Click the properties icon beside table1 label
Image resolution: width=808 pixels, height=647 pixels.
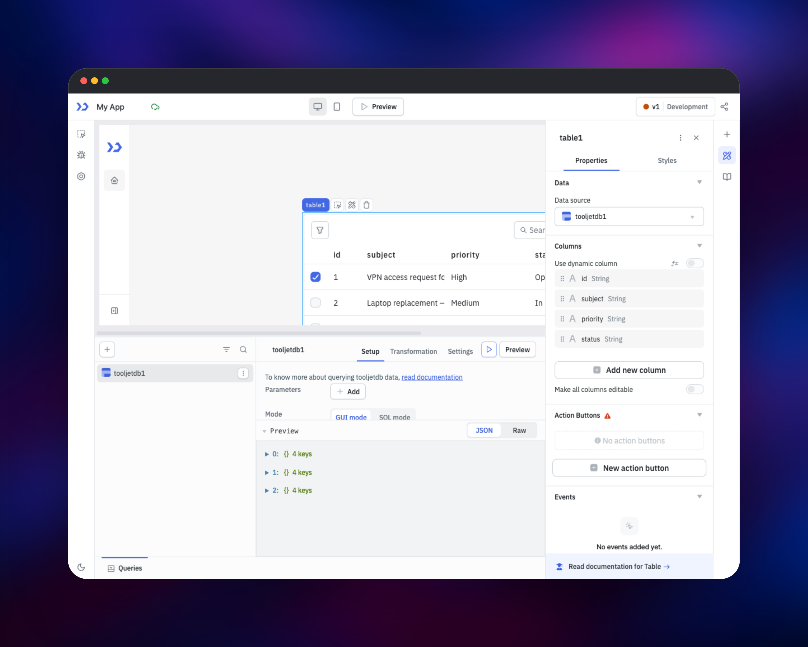click(x=352, y=205)
